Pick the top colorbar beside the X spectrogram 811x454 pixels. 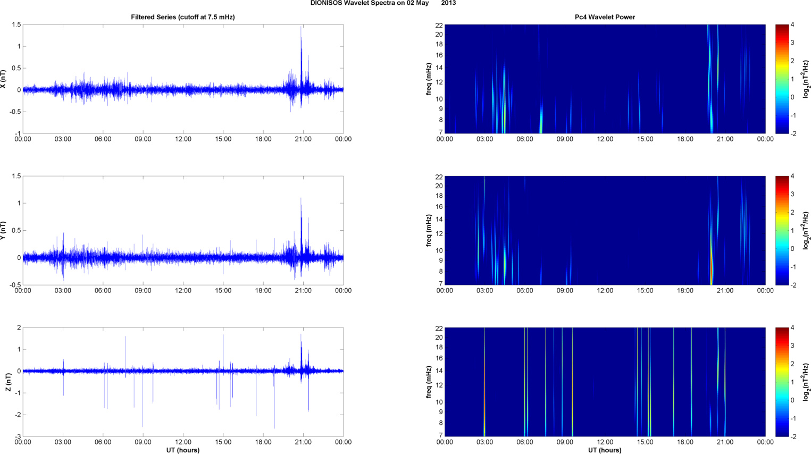point(782,79)
